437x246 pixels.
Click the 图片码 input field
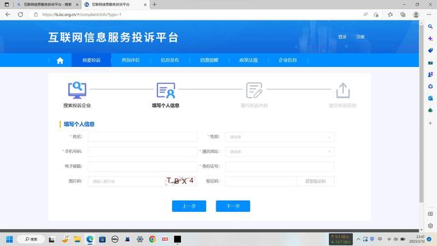click(x=126, y=181)
